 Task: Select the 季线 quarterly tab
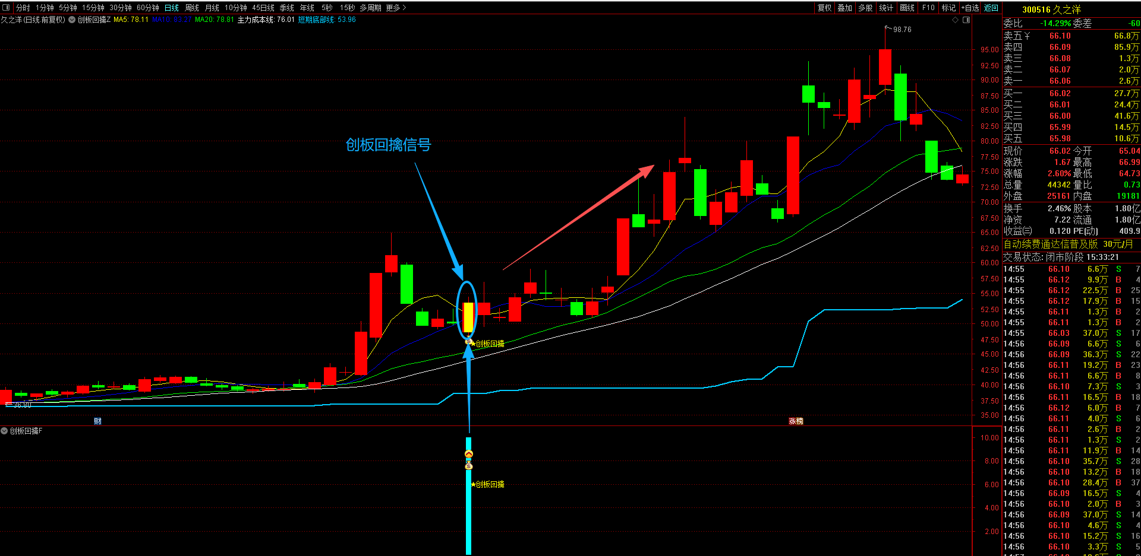coord(287,8)
